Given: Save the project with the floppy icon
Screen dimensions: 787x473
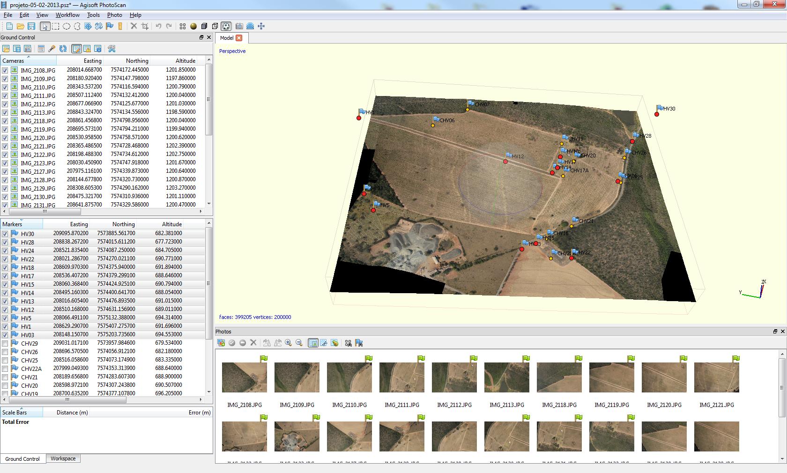Looking at the screenshot, I should click(x=31, y=26).
